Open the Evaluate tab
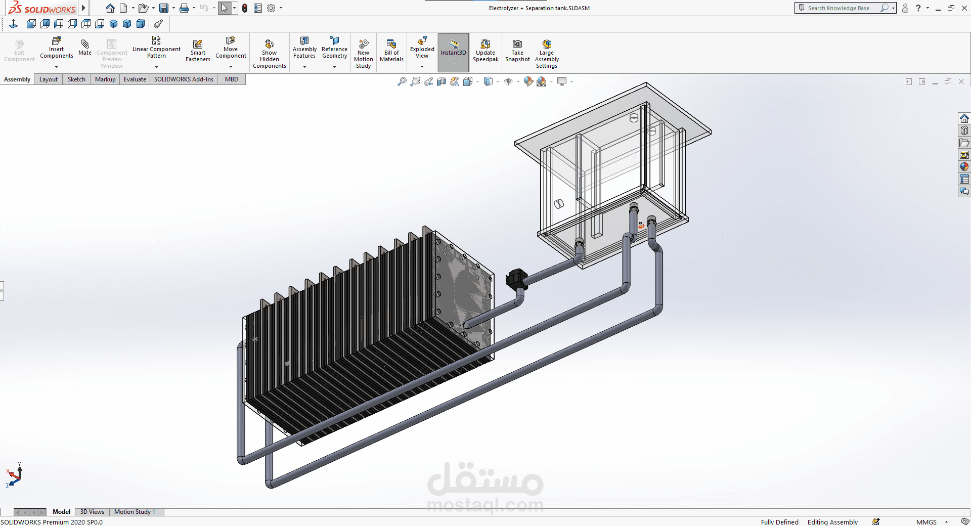The height and width of the screenshot is (526, 971). pyautogui.click(x=135, y=79)
